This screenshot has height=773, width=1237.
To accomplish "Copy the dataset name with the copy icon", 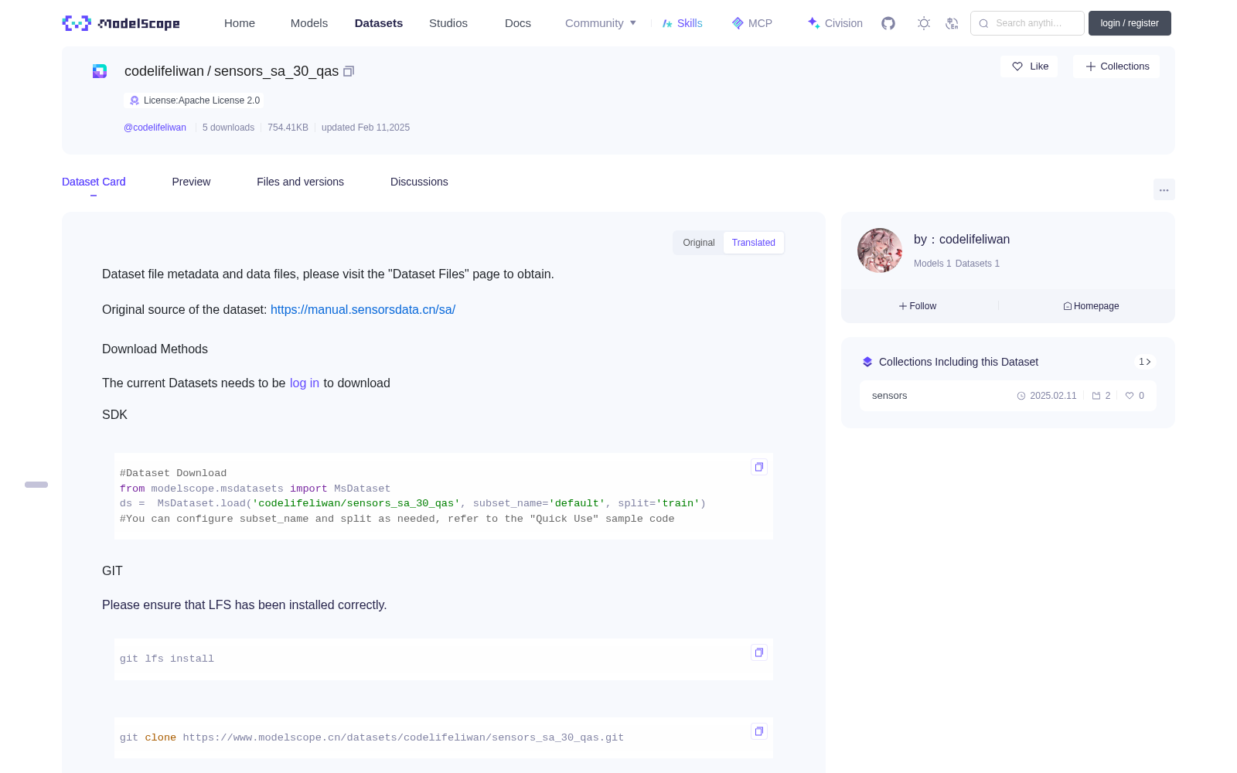I will (x=349, y=71).
